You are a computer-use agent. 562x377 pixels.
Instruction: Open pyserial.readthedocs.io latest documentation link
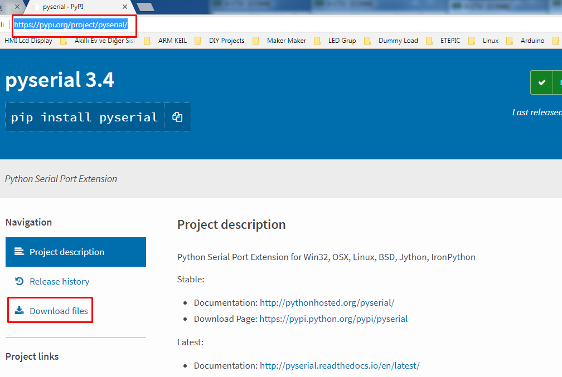click(x=340, y=366)
